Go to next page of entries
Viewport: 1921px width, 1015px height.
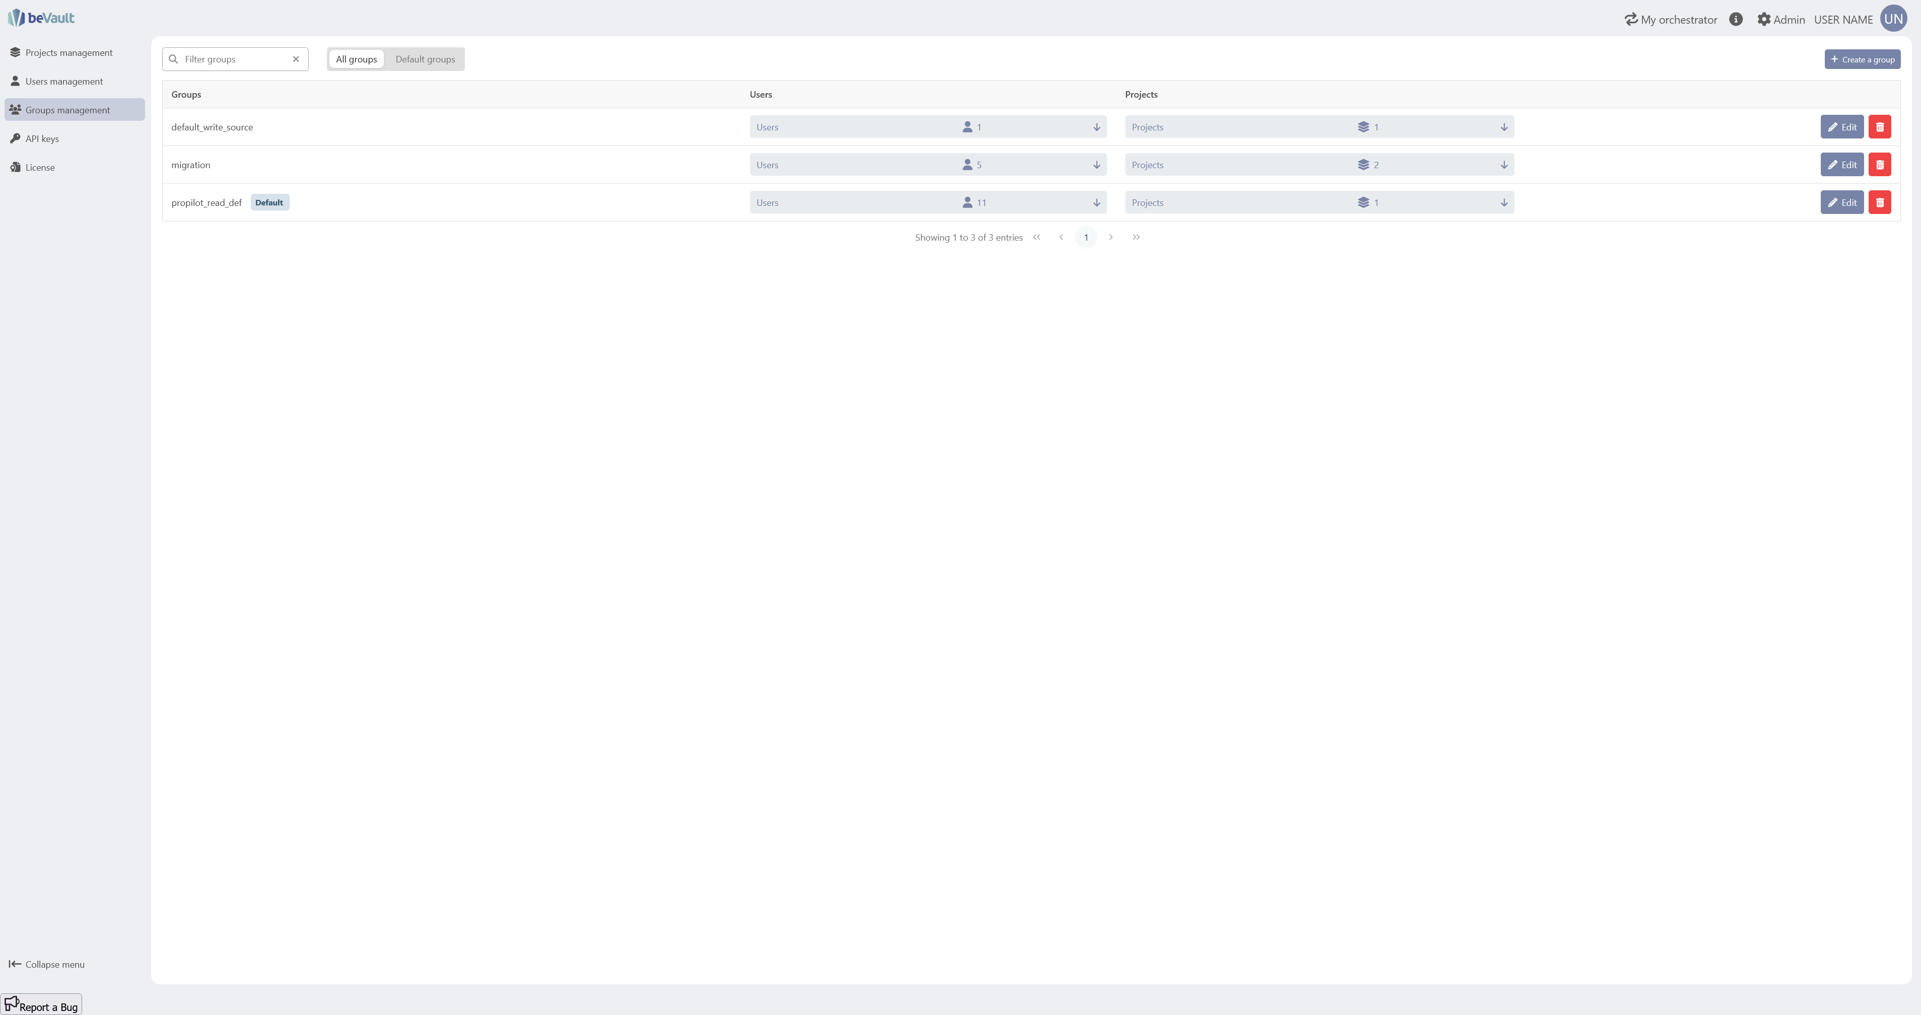coord(1111,237)
